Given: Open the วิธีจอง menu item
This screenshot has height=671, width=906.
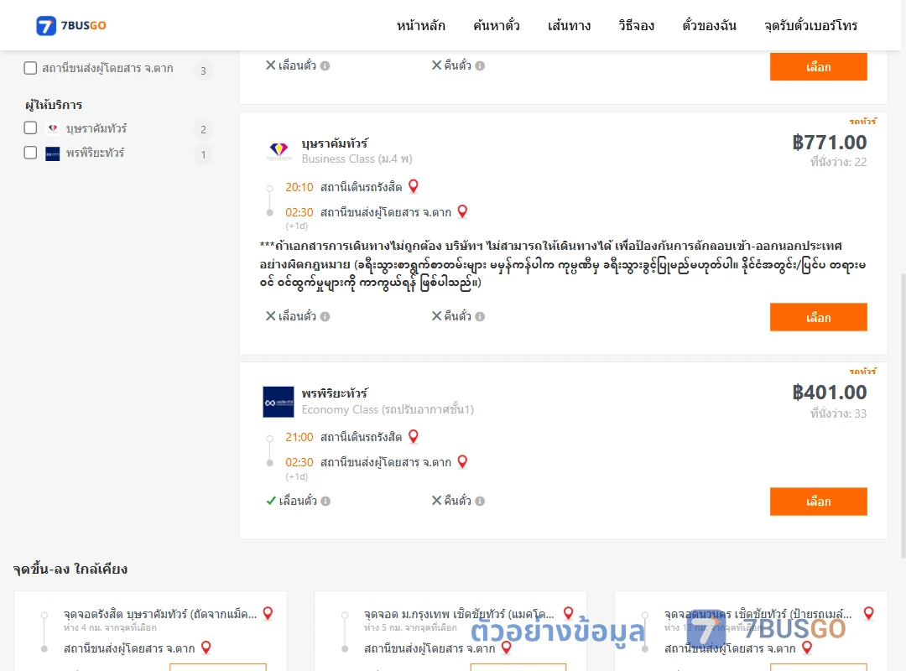Looking at the screenshot, I should point(636,25).
